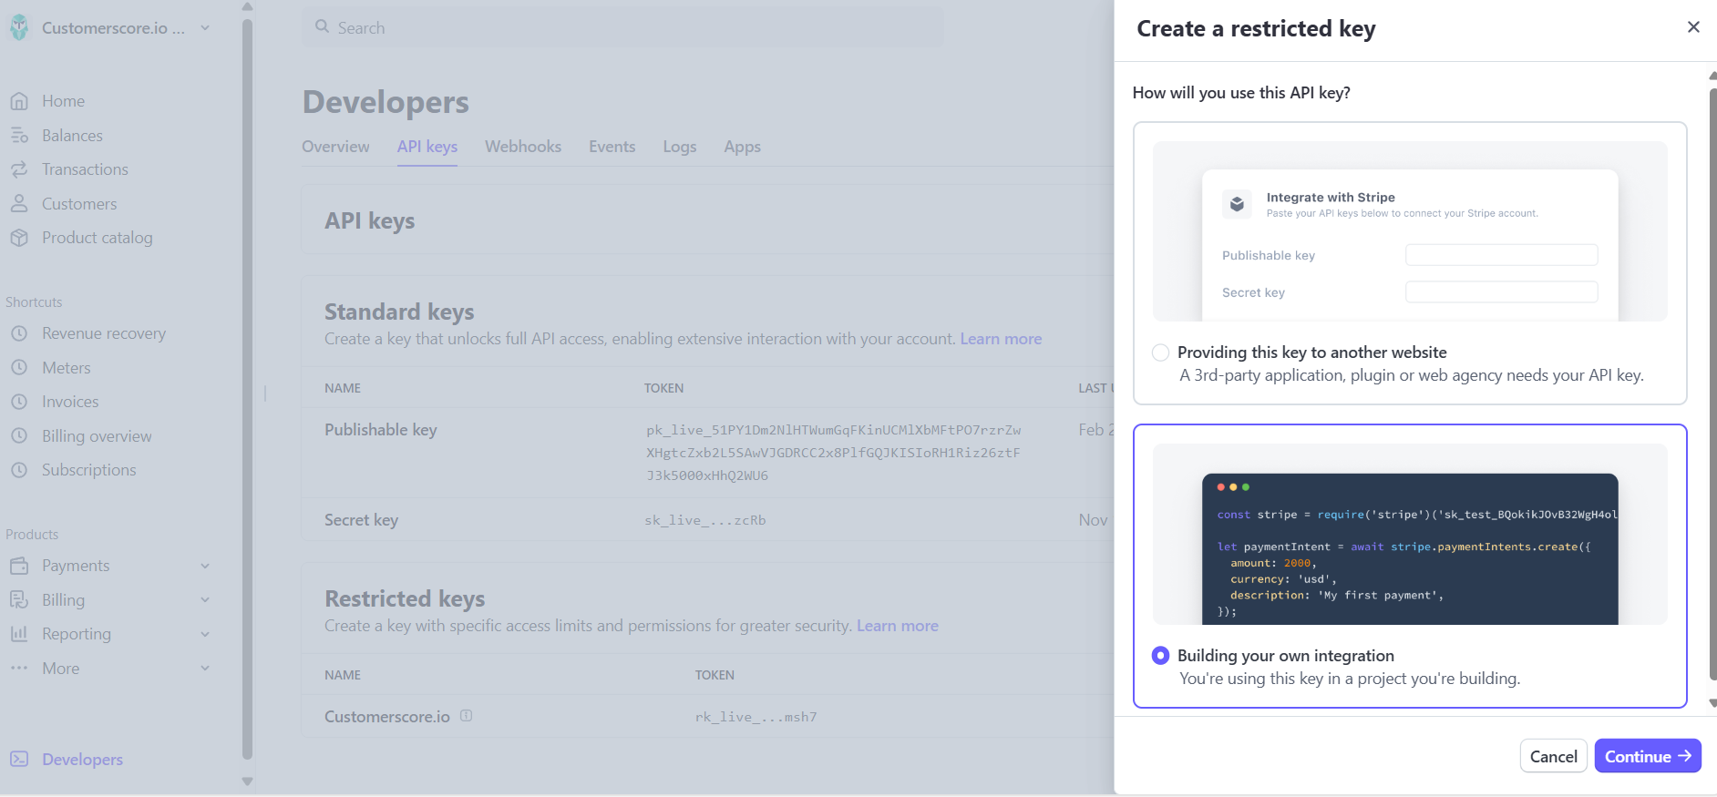The image size is (1717, 797).
Task: Click the Transactions arrows icon
Action: tap(19, 169)
